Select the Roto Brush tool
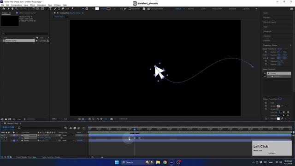The height and width of the screenshot is (166, 295). pos(68,9)
